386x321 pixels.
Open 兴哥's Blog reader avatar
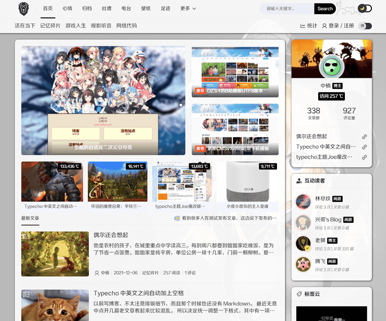pos(303,223)
